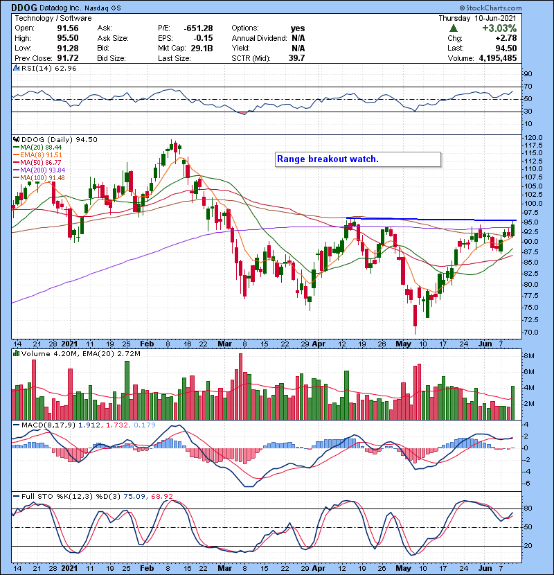Click the MACD(8,17,9) indicator label

pyautogui.click(x=48, y=425)
